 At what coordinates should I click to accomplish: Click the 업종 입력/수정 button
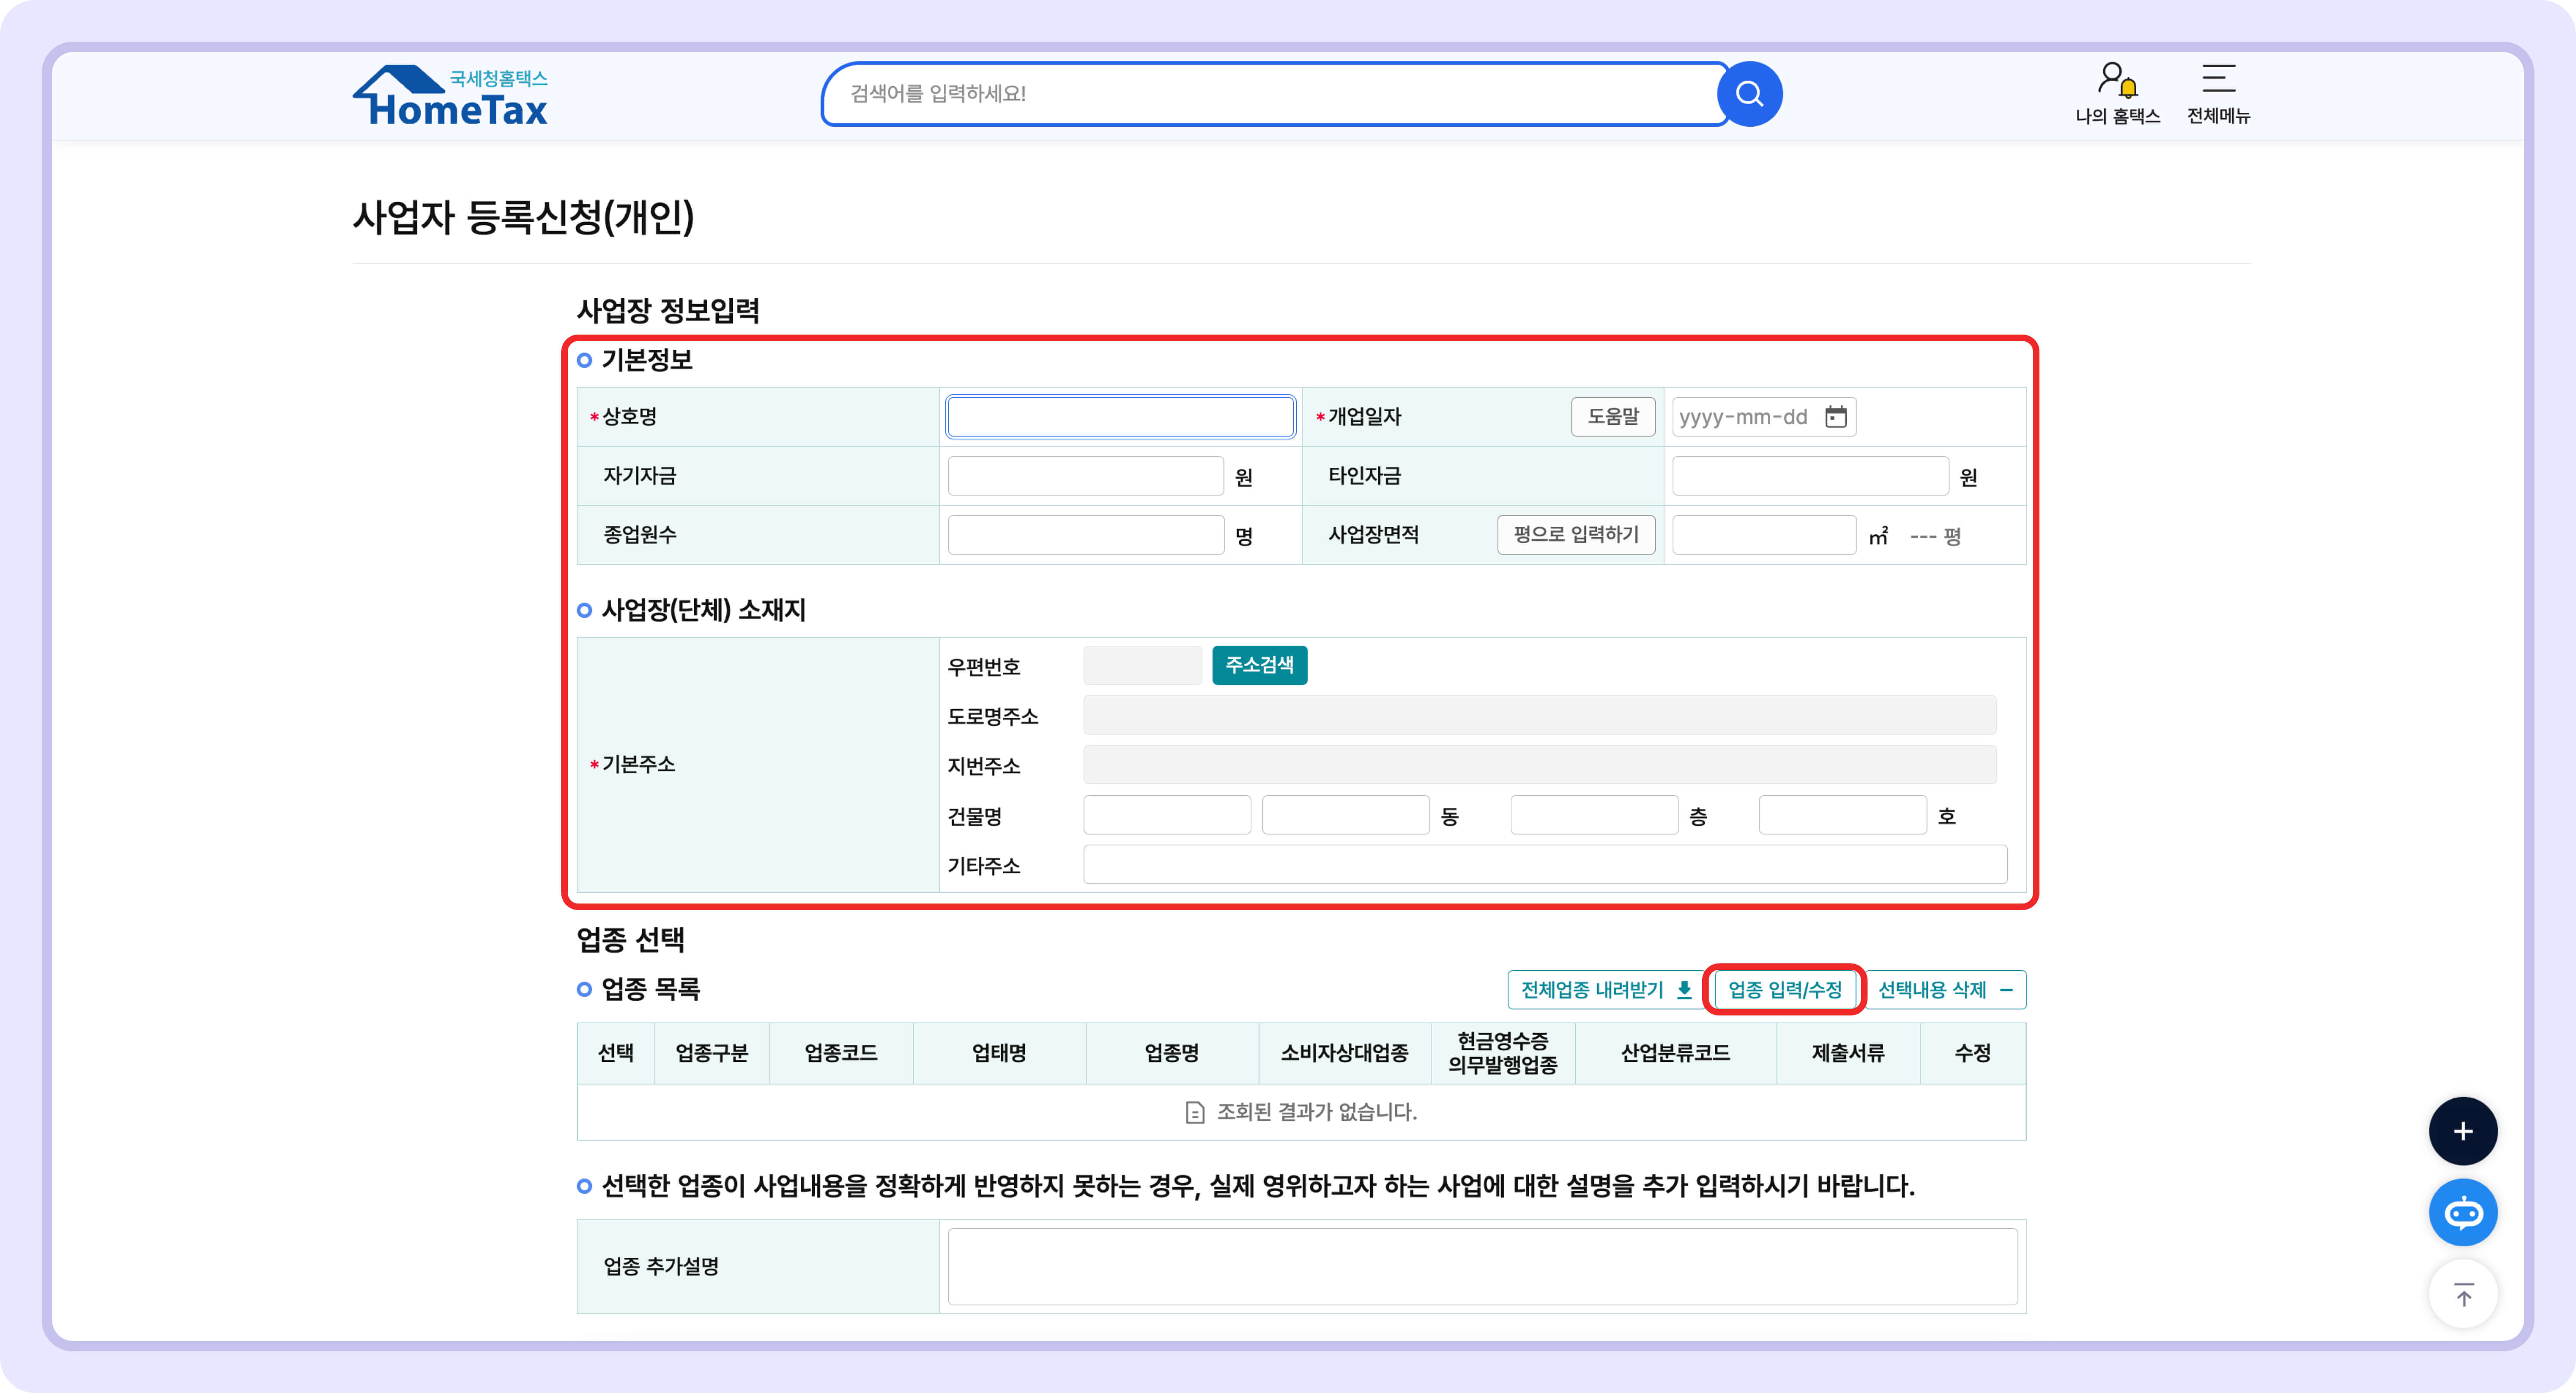pos(1785,990)
